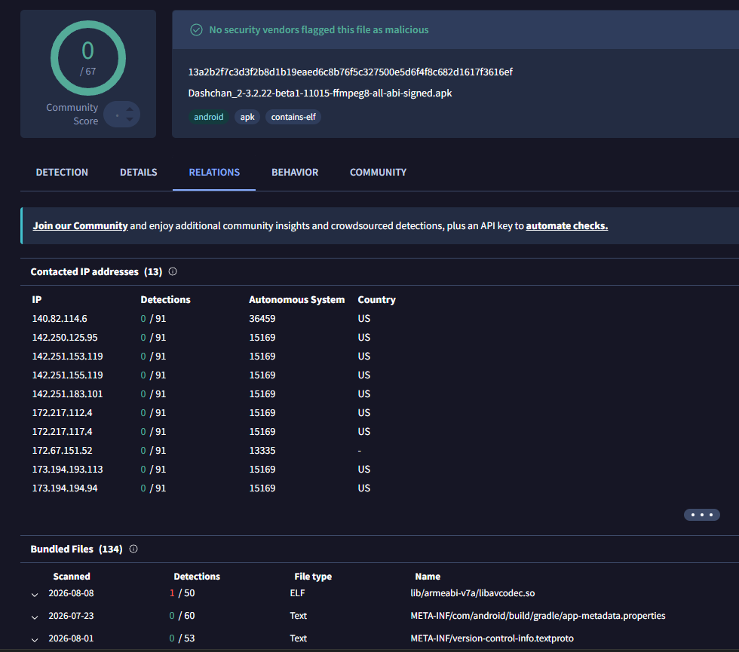Expand the version-control-info.textproto row
The width and height of the screenshot is (739, 652).
pos(35,640)
